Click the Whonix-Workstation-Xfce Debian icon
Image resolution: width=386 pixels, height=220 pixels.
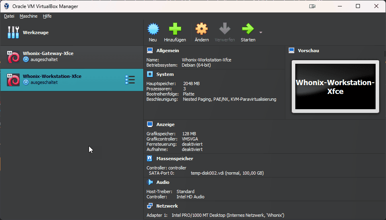pos(13,80)
